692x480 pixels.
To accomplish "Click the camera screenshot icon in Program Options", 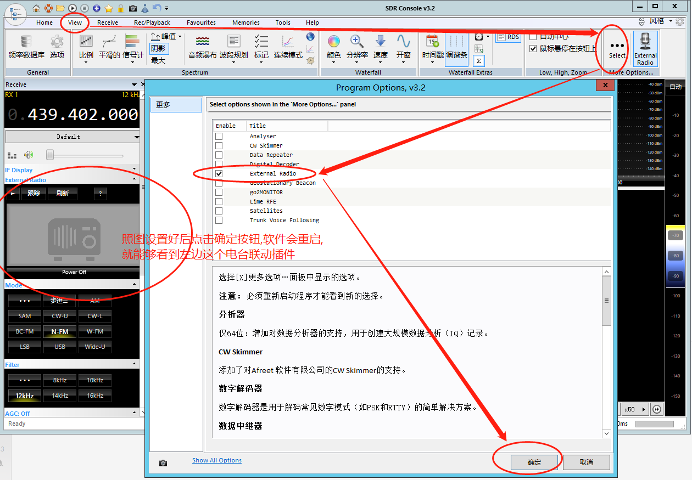I will coord(163,463).
